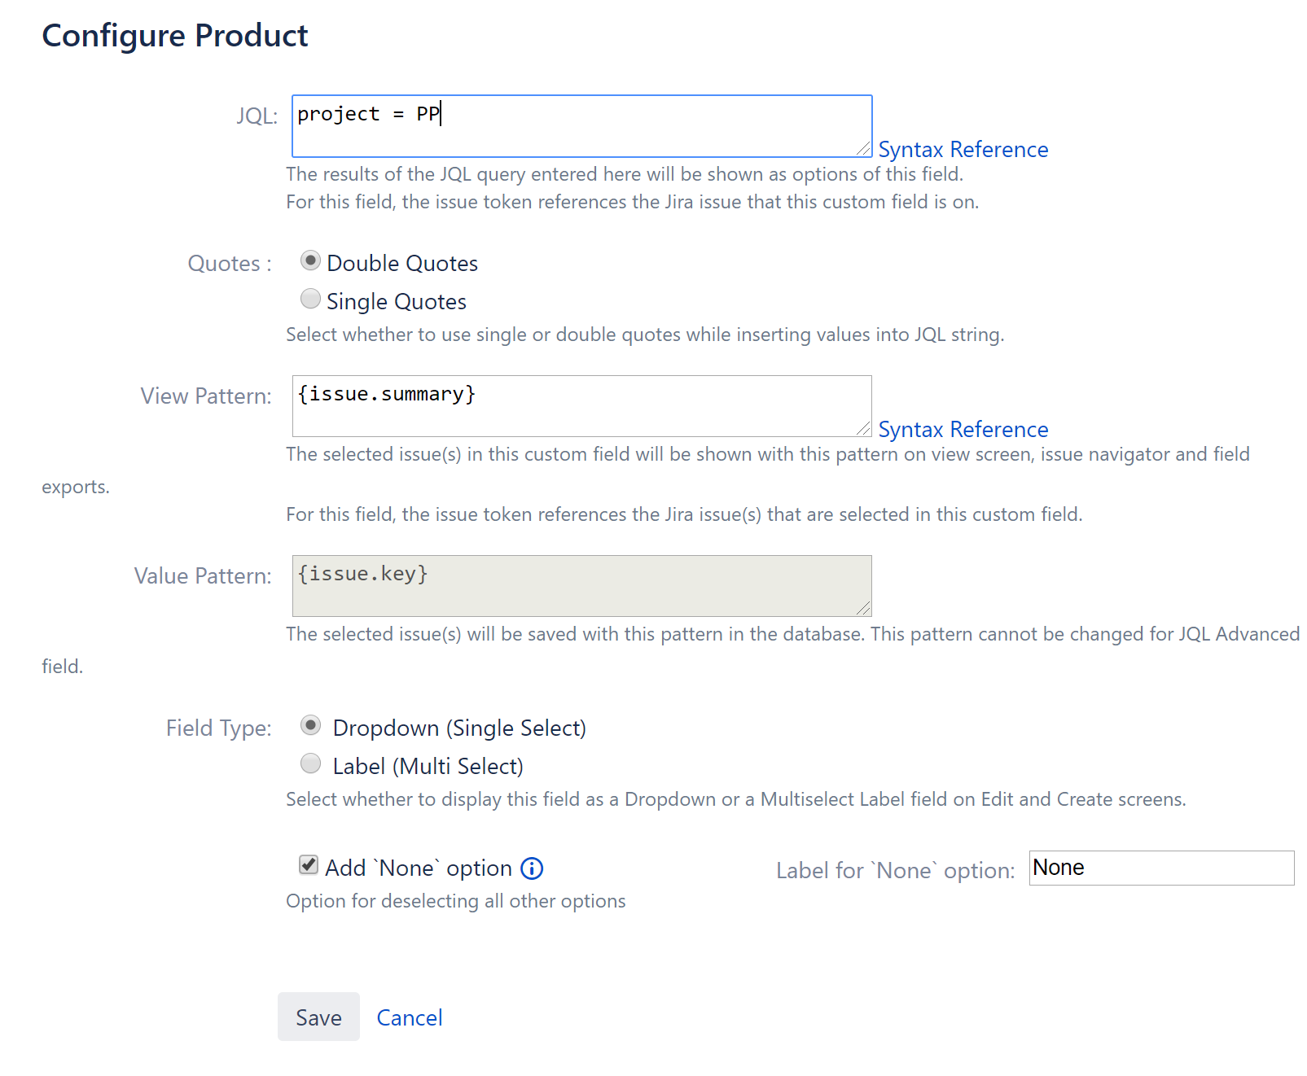The height and width of the screenshot is (1076, 1307).
Task: Click the Dropdown (Single Select) label text
Action: (459, 728)
